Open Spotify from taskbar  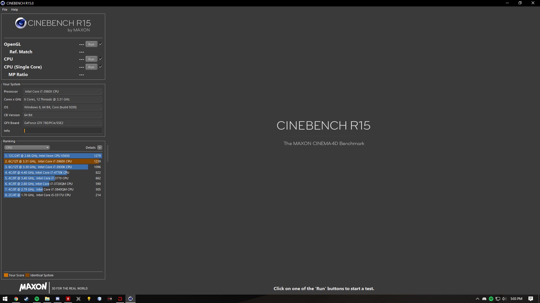tap(37, 299)
